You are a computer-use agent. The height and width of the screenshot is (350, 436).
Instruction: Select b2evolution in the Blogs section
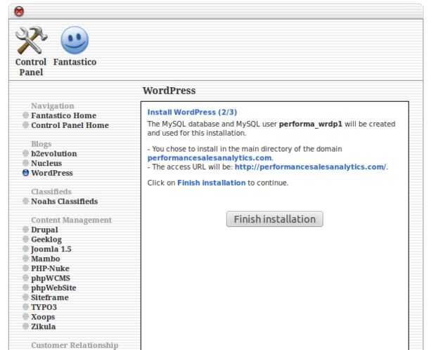tap(54, 153)
